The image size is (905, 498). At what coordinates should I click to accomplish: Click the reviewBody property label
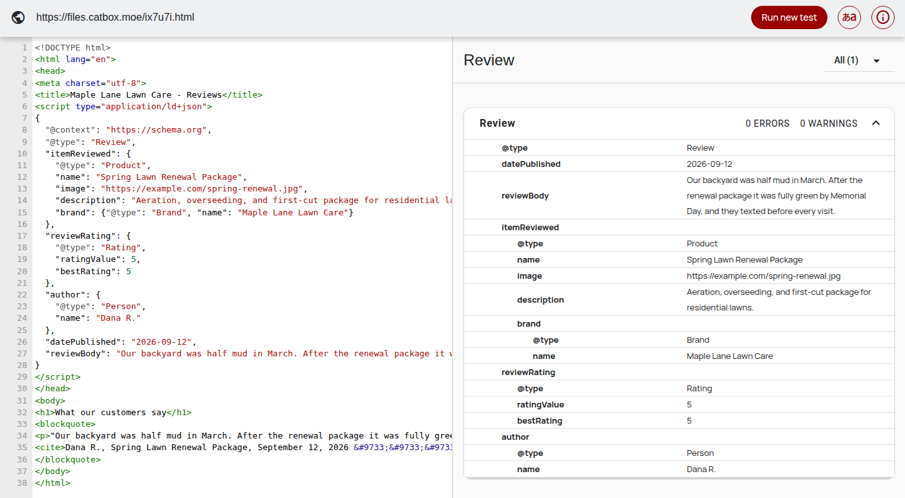525,195
